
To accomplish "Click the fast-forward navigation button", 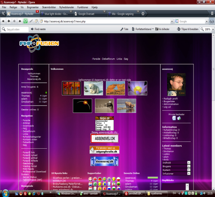I will pyautogui.click(x=20, y=21).
